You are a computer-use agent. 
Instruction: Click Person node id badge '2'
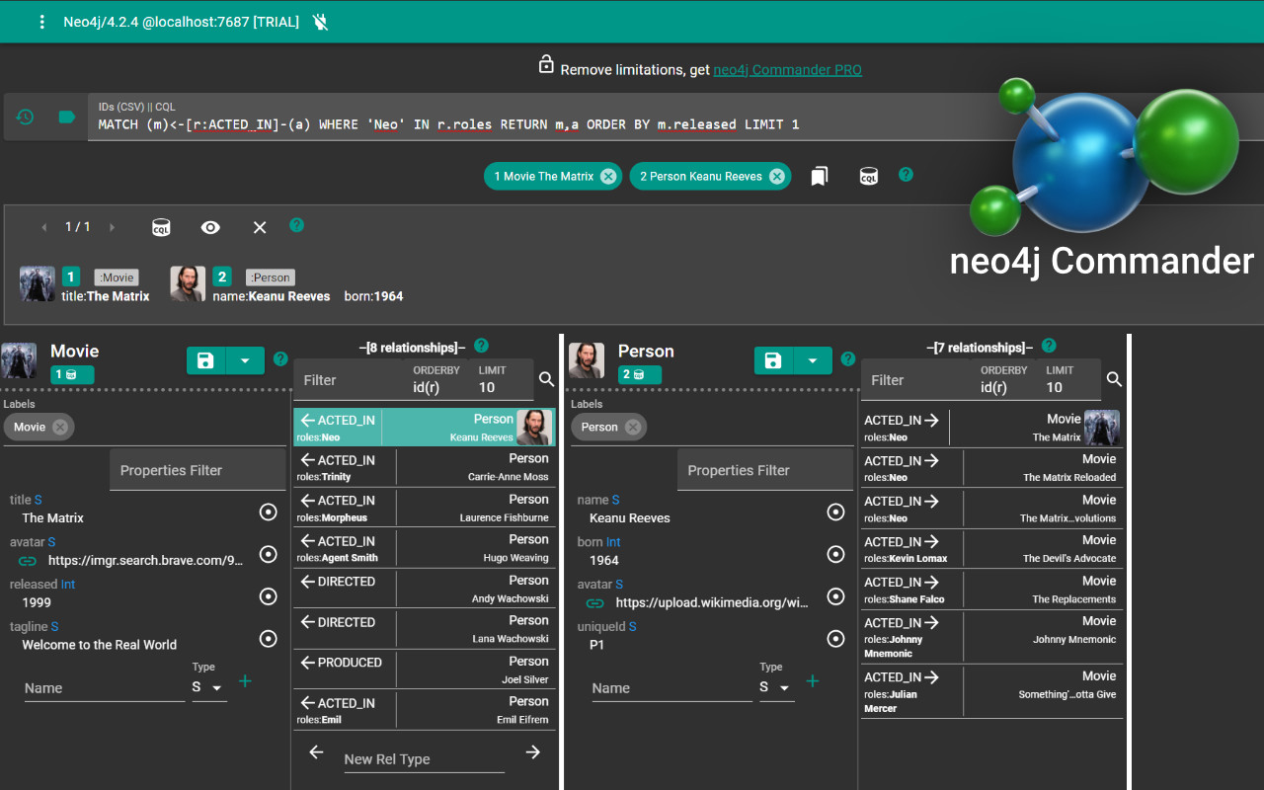coord(640,375)
